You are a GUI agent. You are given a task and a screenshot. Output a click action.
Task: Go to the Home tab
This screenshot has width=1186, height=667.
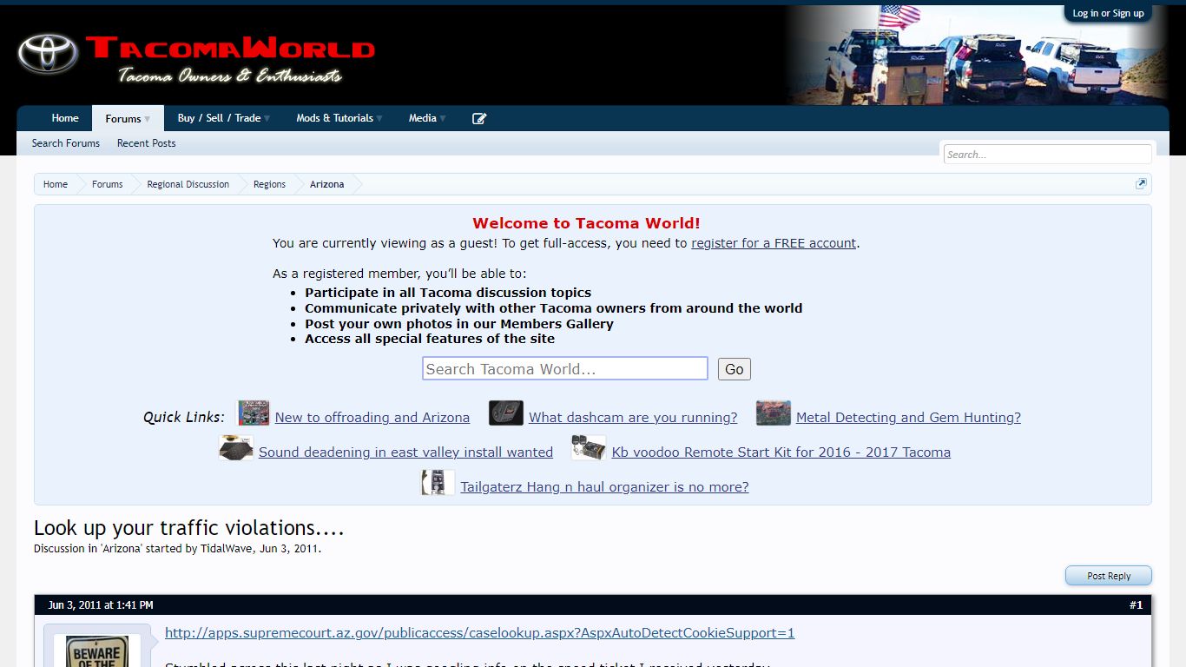[65, 118]
